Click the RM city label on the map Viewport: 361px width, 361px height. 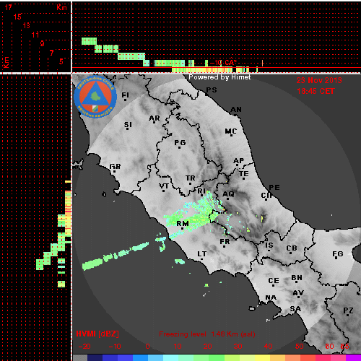[x=183, y=224]
